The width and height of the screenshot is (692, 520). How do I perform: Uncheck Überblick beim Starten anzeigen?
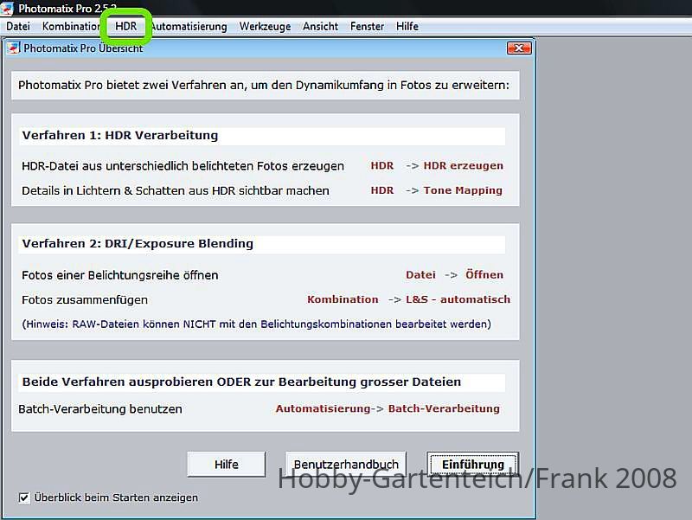(24, 498)
